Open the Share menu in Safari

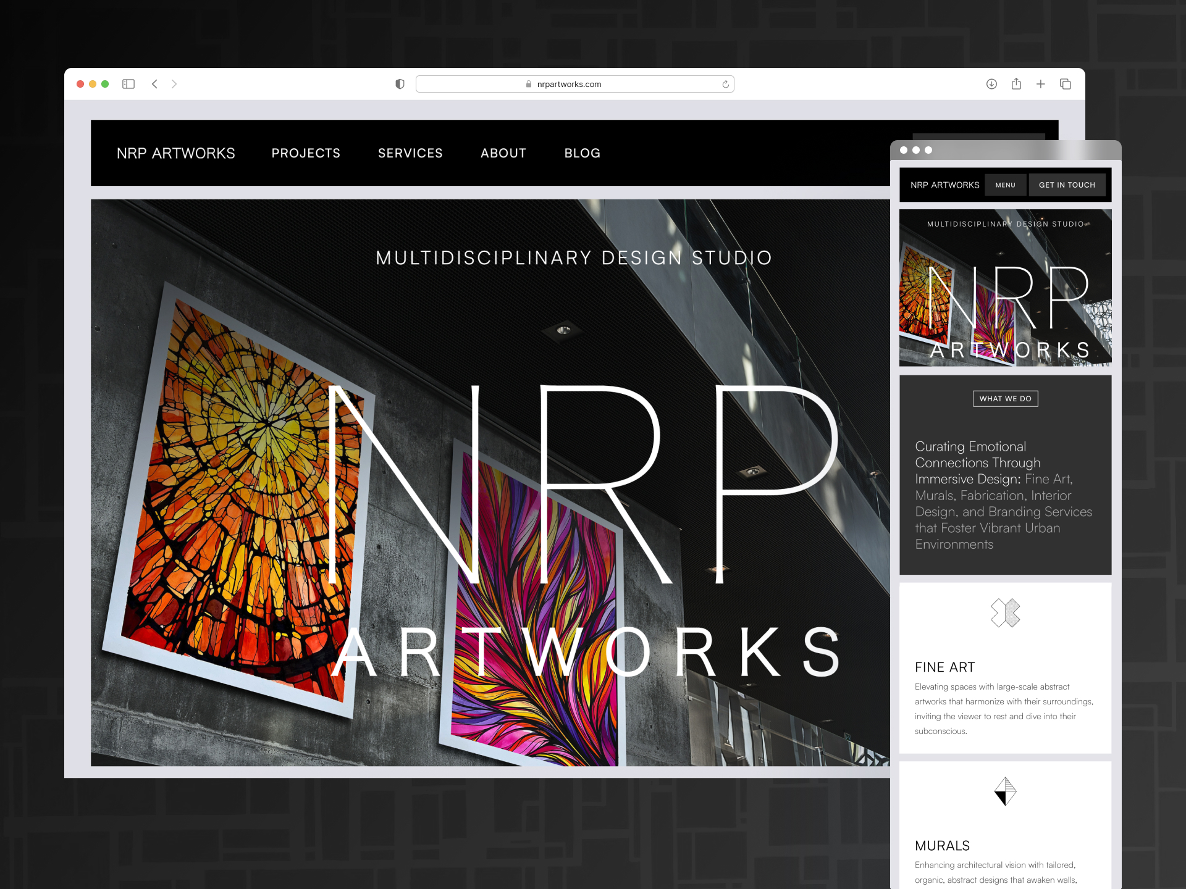tap(1016, 83)
